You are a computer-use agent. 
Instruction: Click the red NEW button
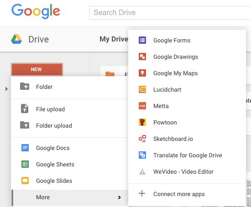37,69
